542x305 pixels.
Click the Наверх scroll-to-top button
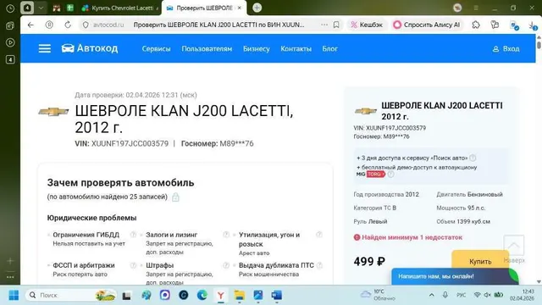pyautogui.click(x=514, y=249)
